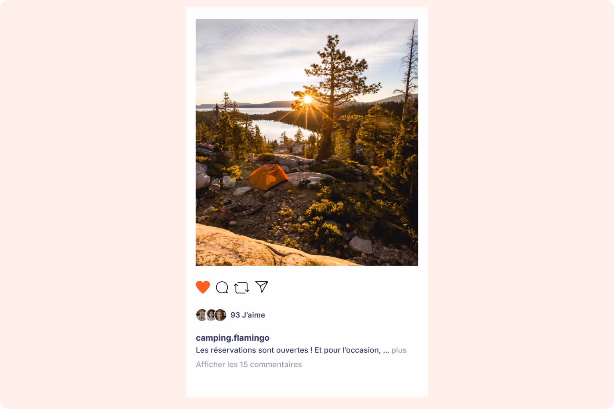614x409 pixels.
Task: View the 93 J'aime likes list
Action: tap(248, 315)
